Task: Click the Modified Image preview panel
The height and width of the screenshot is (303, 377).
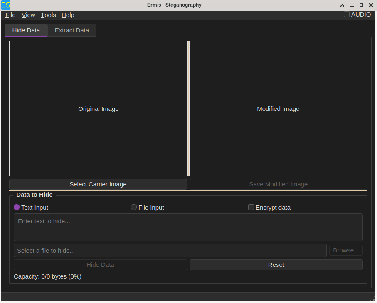Action: click(278, 109)
